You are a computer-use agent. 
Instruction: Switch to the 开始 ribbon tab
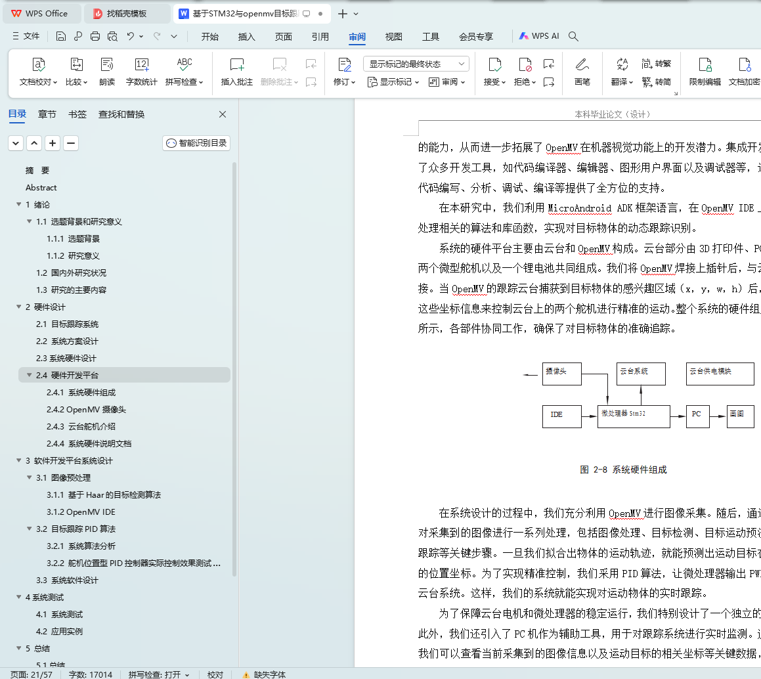click(209, 36)
